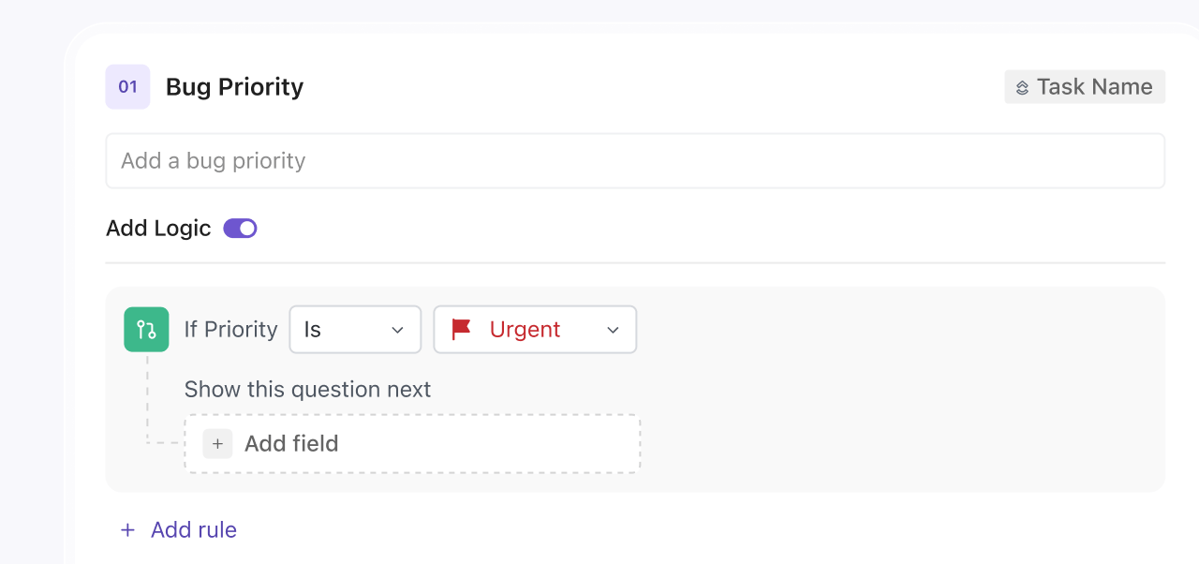The width and height of the screenshot is (1199, 564).
Task: Open the Is condition dropdown
Action: click(355, 329)
